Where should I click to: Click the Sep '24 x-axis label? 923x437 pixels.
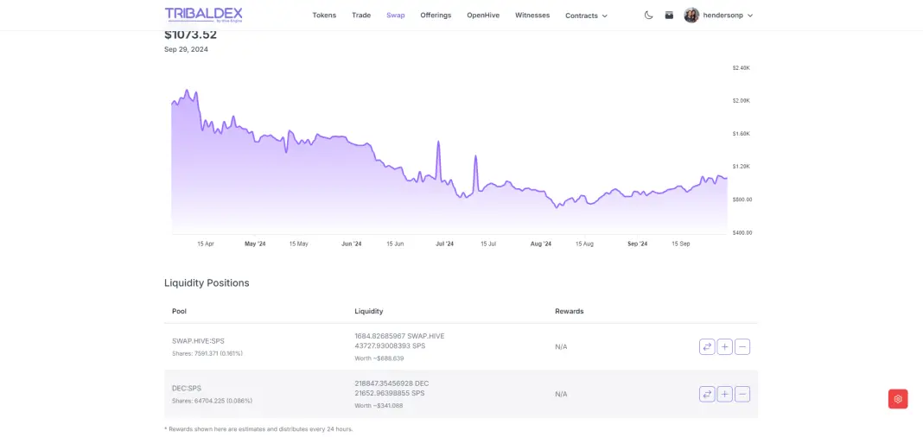[637, 244]
